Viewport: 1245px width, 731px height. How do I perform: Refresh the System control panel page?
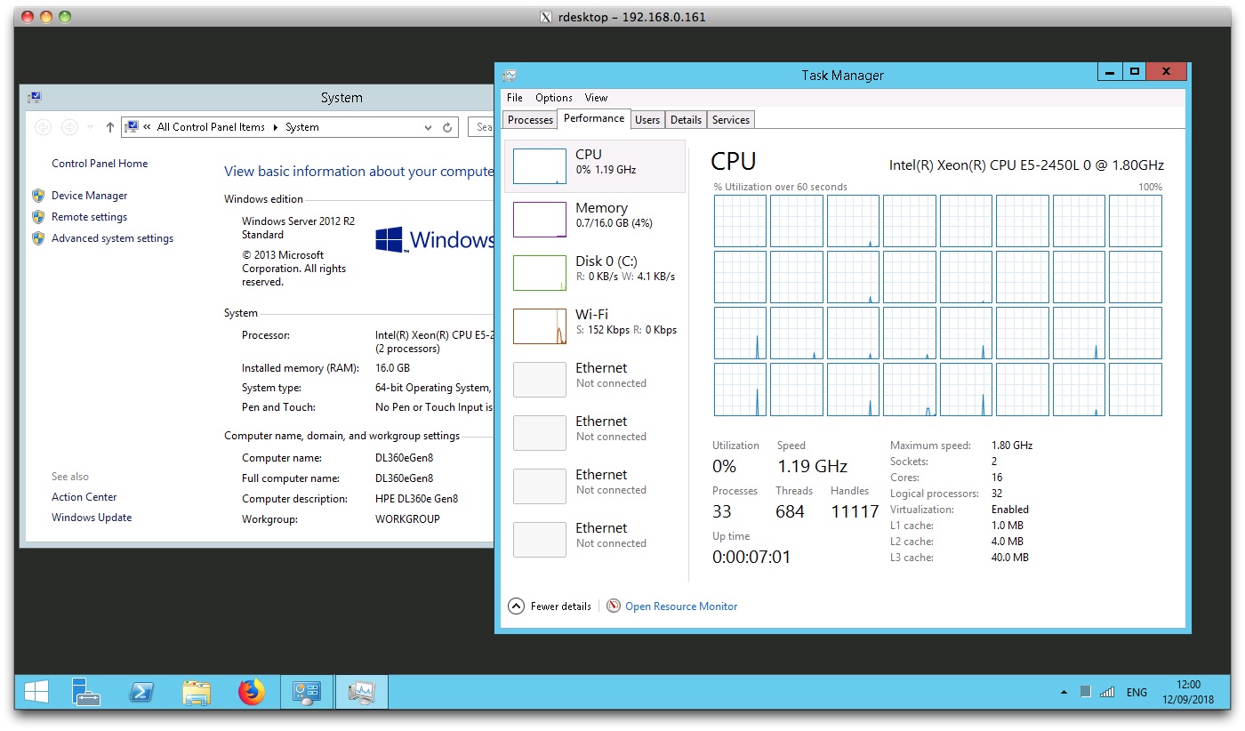coord(448,127)
